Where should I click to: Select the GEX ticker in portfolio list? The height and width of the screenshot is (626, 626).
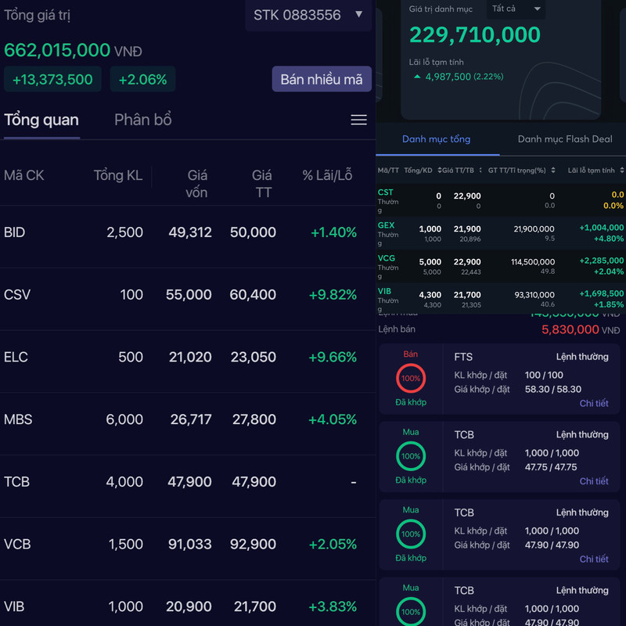(386, 225)
